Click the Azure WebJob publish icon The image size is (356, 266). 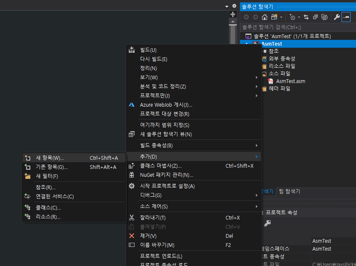click(132, 105)
